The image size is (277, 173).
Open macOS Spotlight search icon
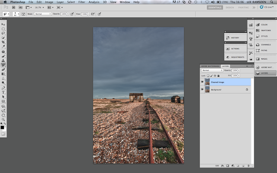click(271, 2)
